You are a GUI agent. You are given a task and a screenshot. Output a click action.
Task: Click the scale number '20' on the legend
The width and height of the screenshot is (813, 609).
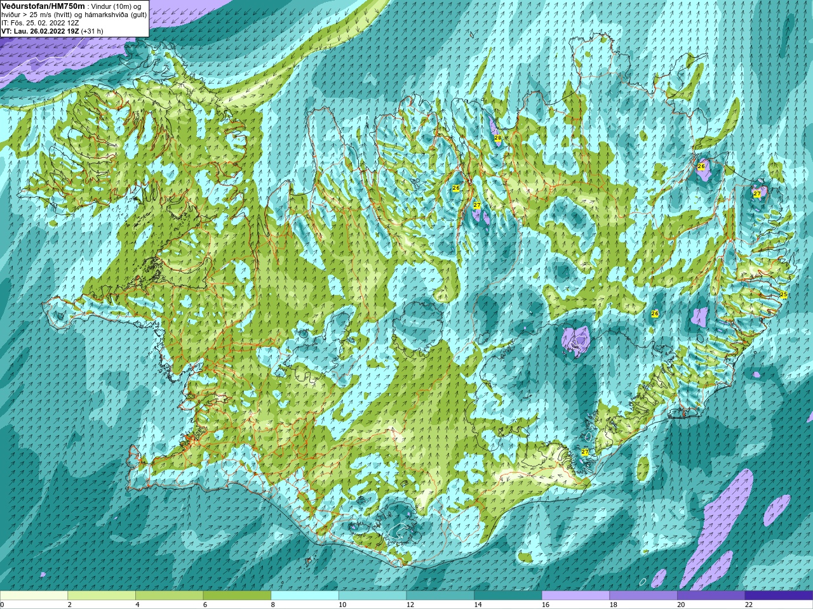point(681,605)
